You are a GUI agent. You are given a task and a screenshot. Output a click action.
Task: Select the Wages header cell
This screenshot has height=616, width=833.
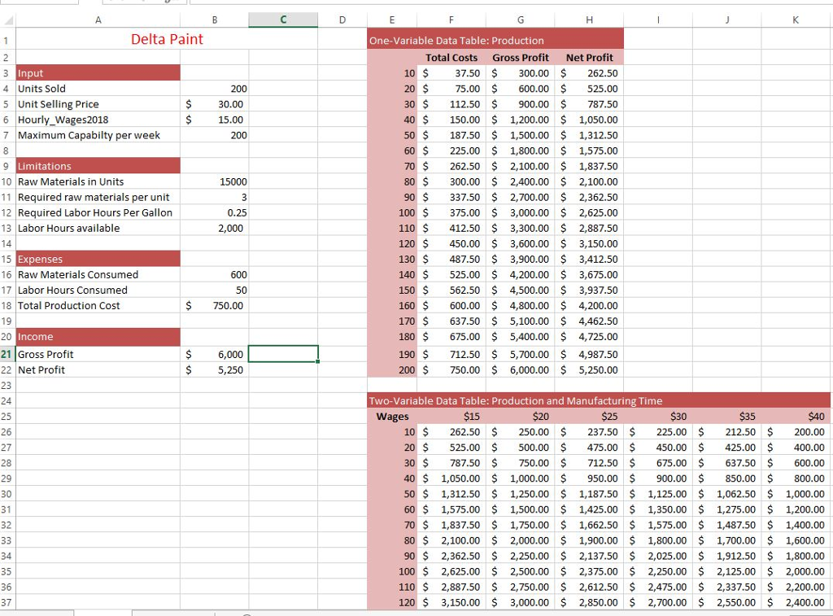pos(393,417)
